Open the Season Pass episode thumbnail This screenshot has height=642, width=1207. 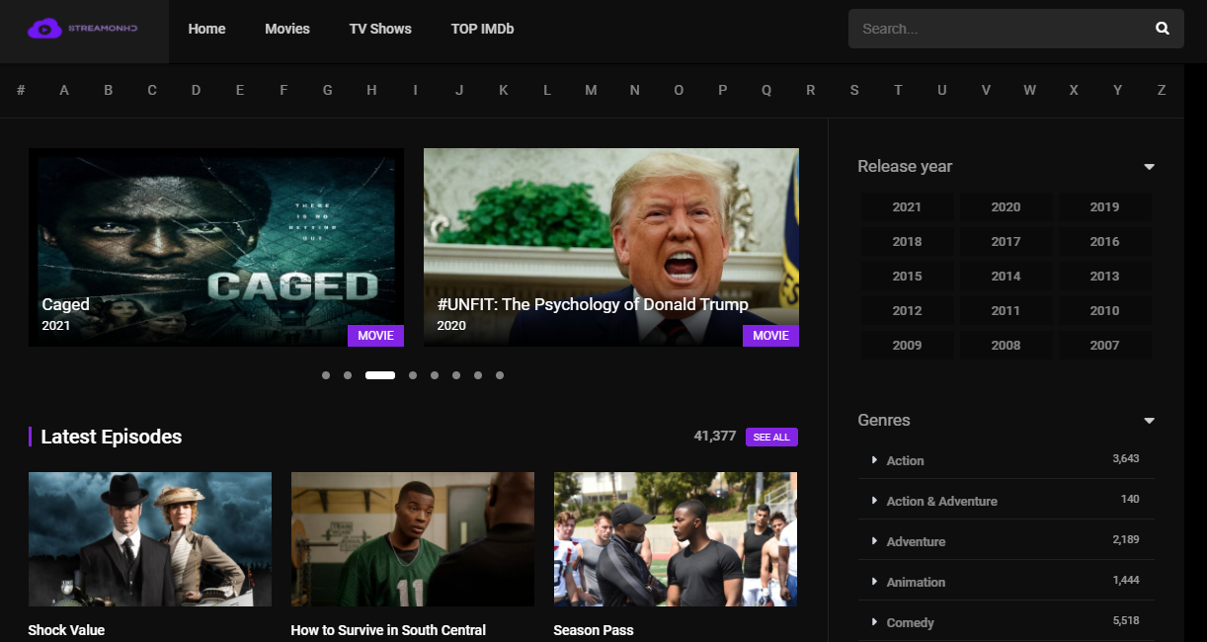pyautogui.click(x=676, y=539)
